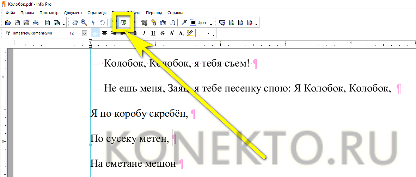Select the Crop tool
Viewport: 416px width, 177px height.
coord(144,23)
